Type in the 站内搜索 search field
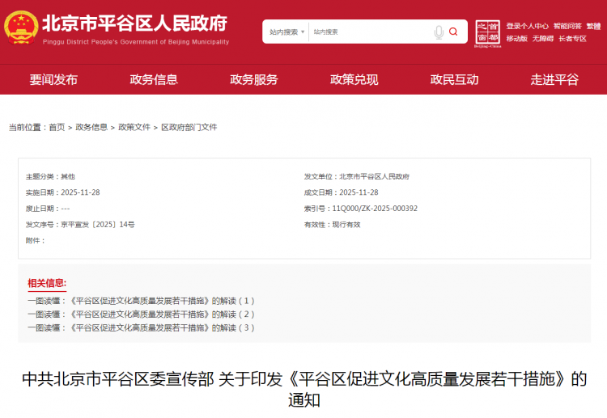This screenshot has height=418, width=607. [368, 32]
